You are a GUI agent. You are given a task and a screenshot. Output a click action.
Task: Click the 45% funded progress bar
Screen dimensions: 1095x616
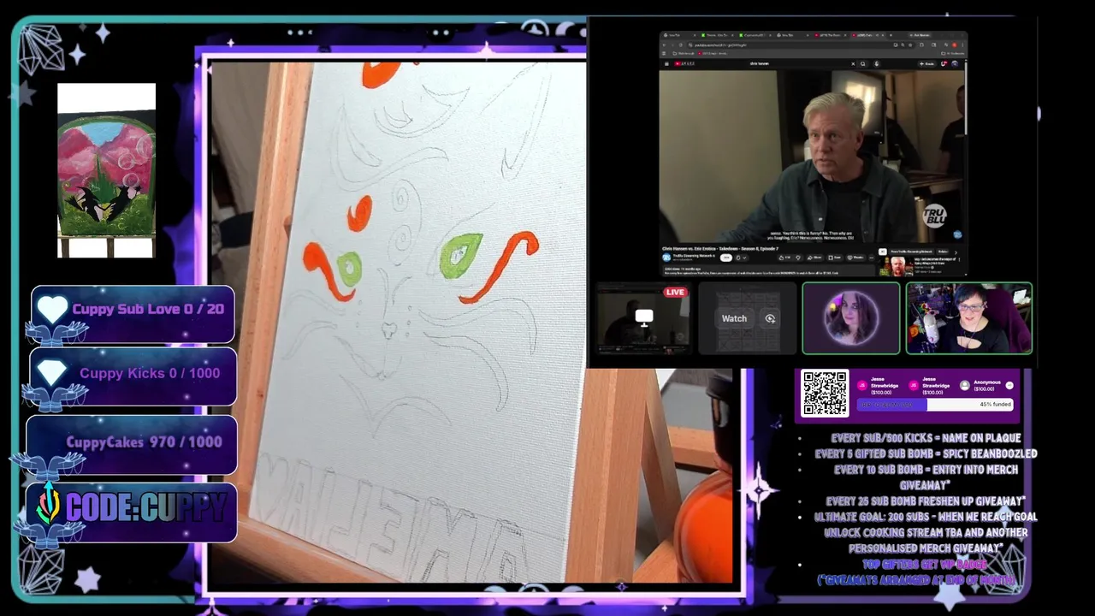[937, 404]
